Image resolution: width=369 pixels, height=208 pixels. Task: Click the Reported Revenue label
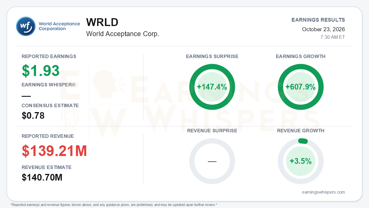pos(48,136)
